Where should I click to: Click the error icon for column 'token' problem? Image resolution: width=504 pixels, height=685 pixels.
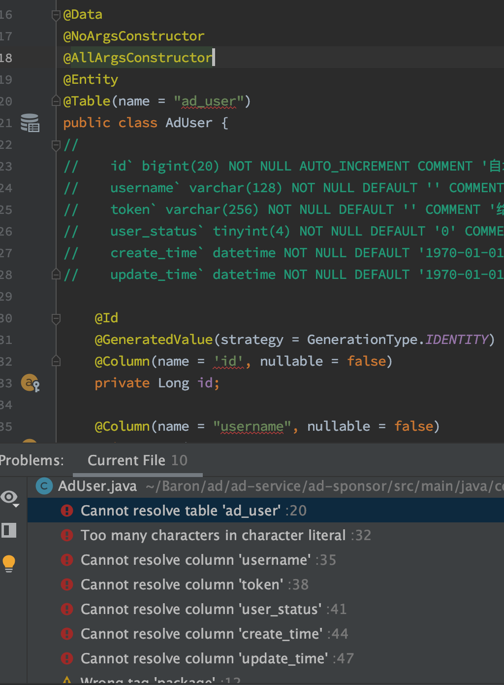pyautogui.click(x=67, y=584)
